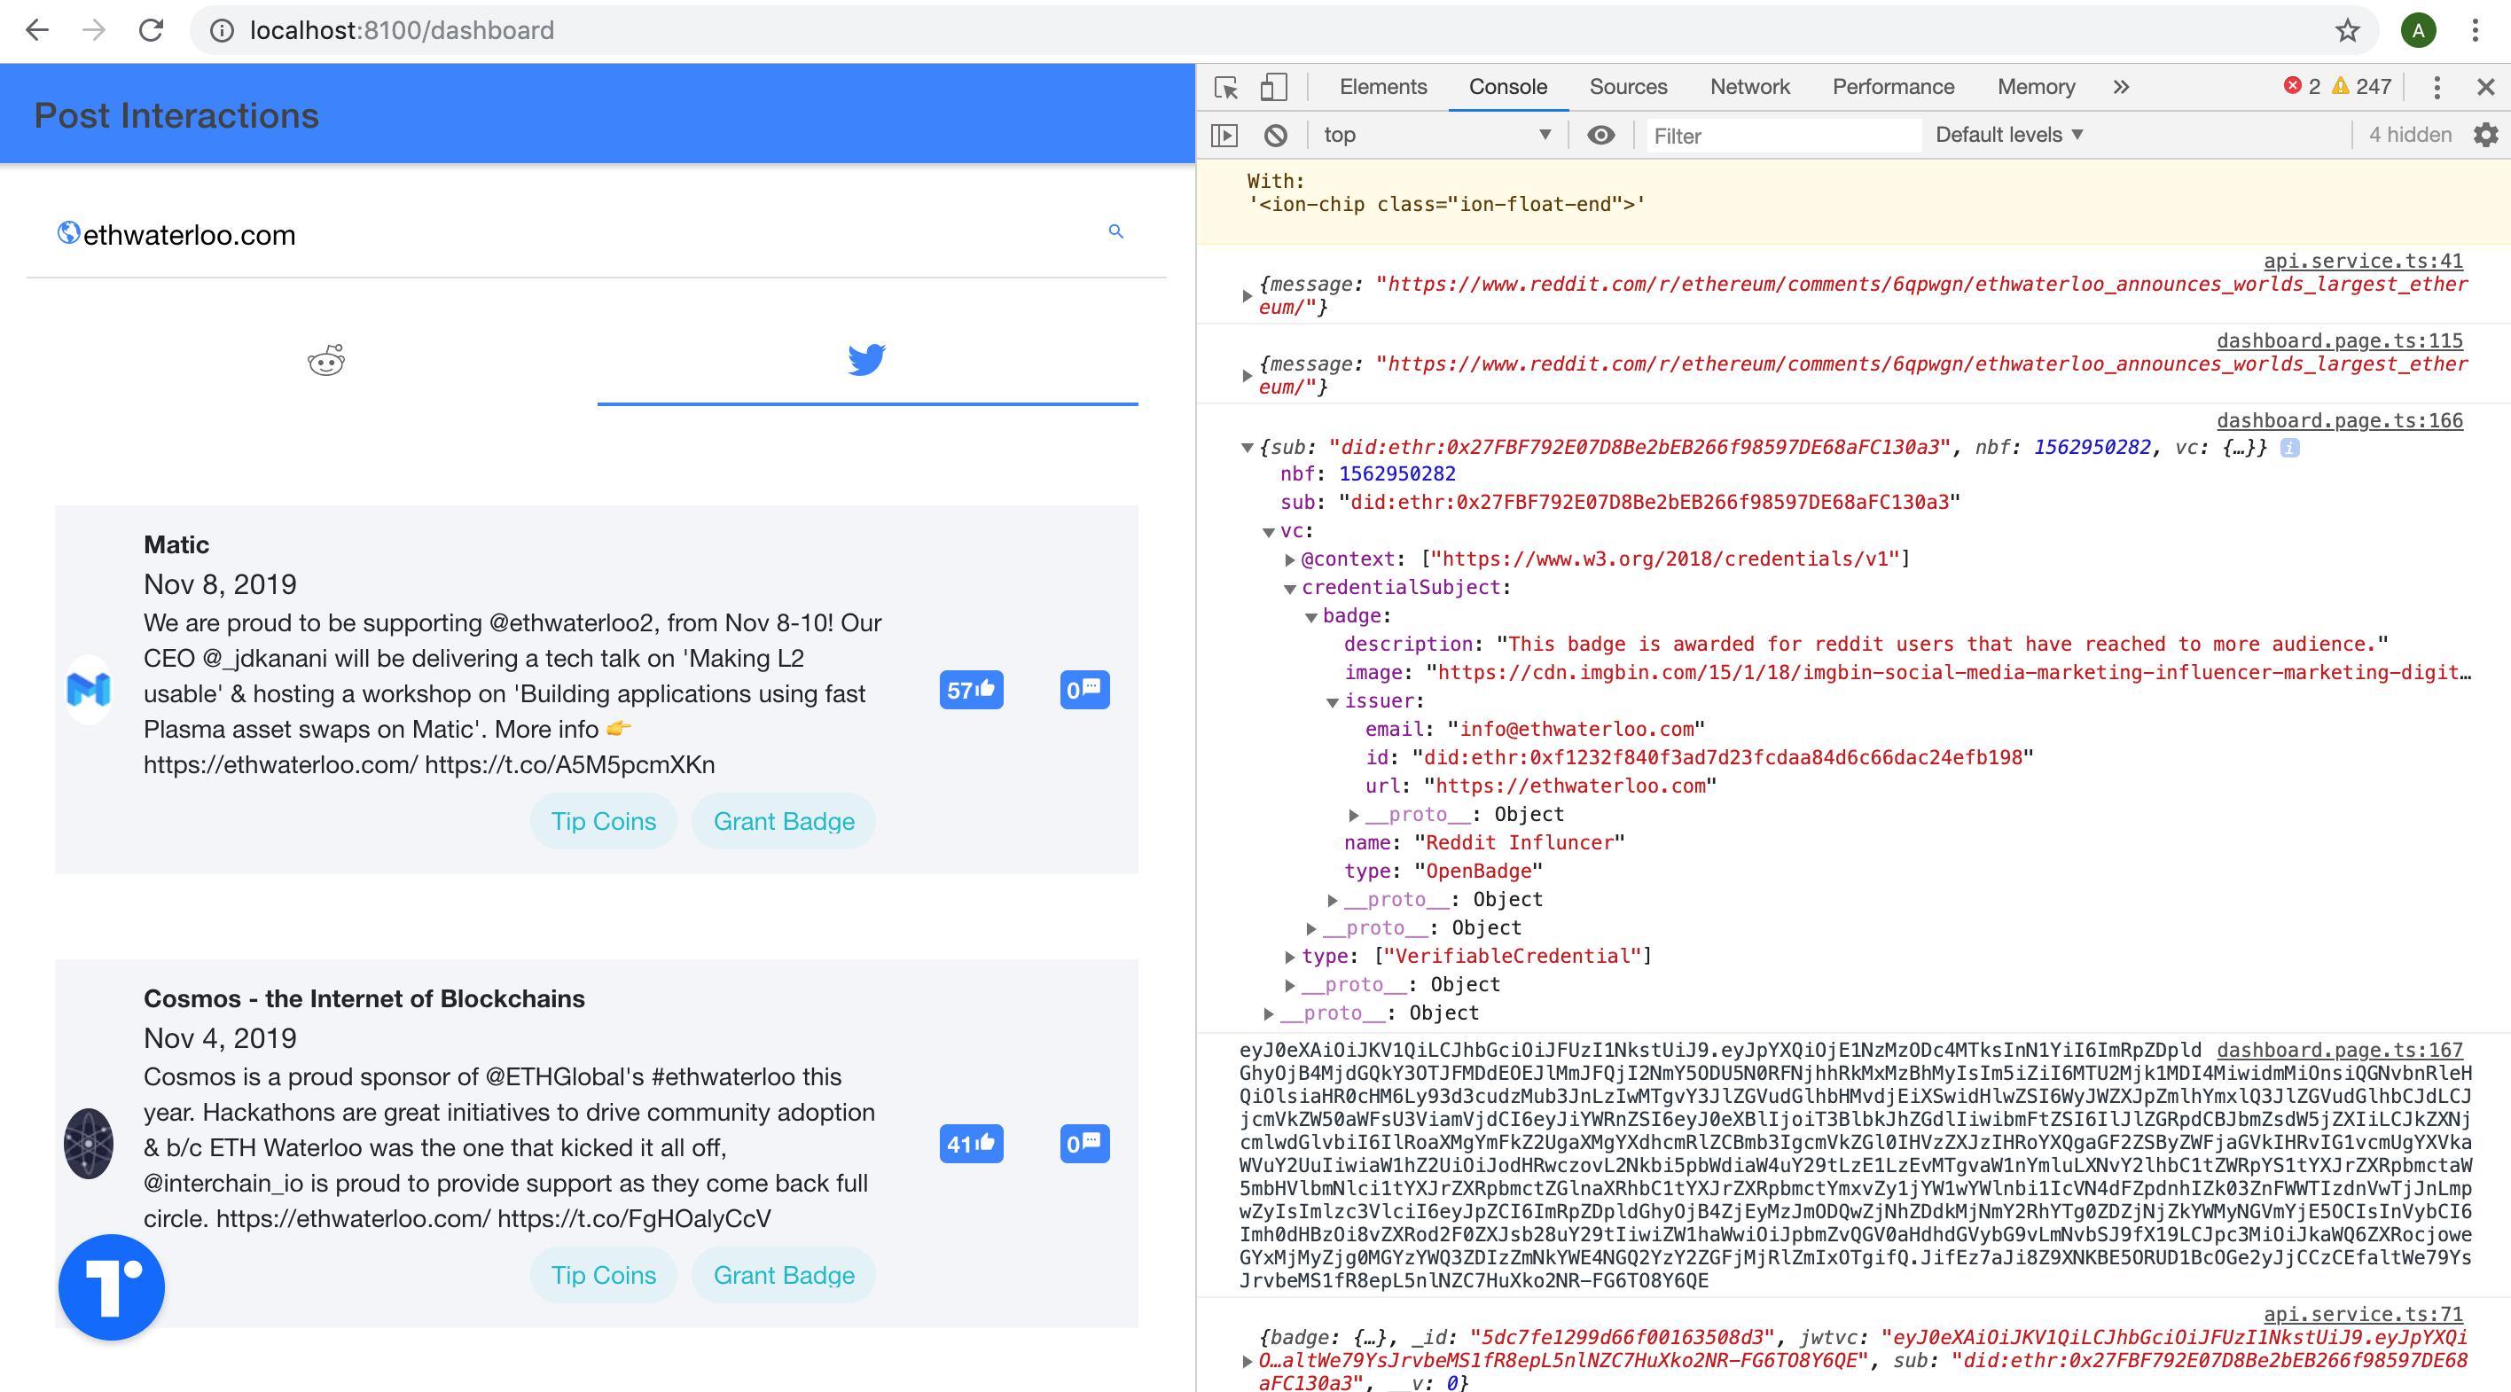Open the top context dropdown
The image size is (2511, 1392).
pyautogui.click(x=1435, y=135)
